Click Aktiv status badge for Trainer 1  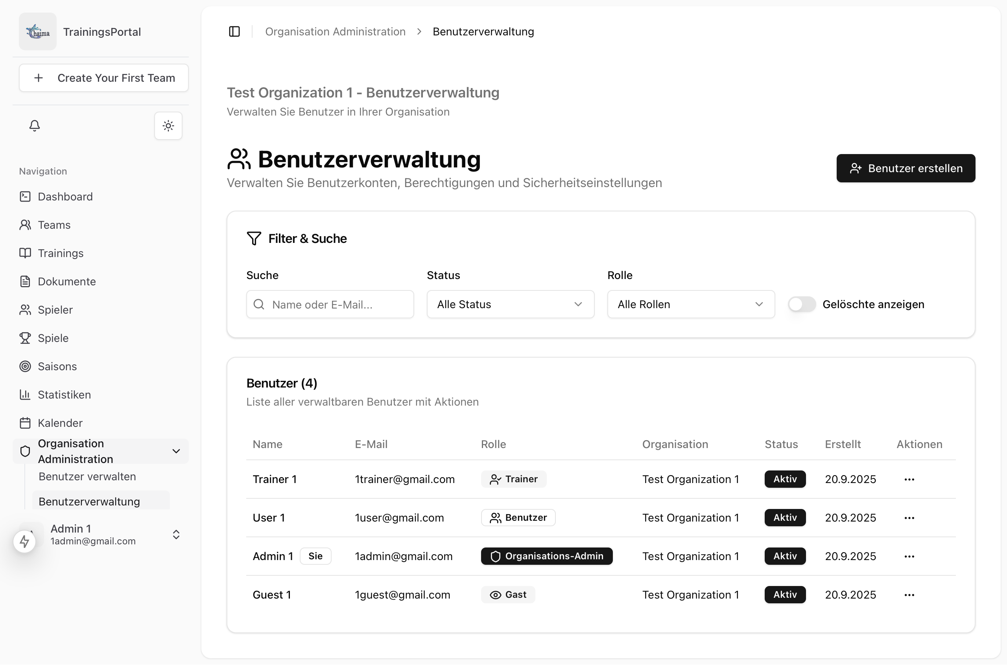(x=785, y=479)
